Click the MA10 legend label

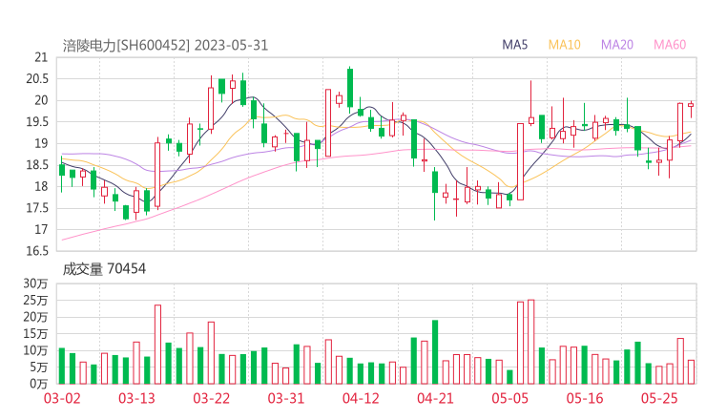(x=564, y=45)
